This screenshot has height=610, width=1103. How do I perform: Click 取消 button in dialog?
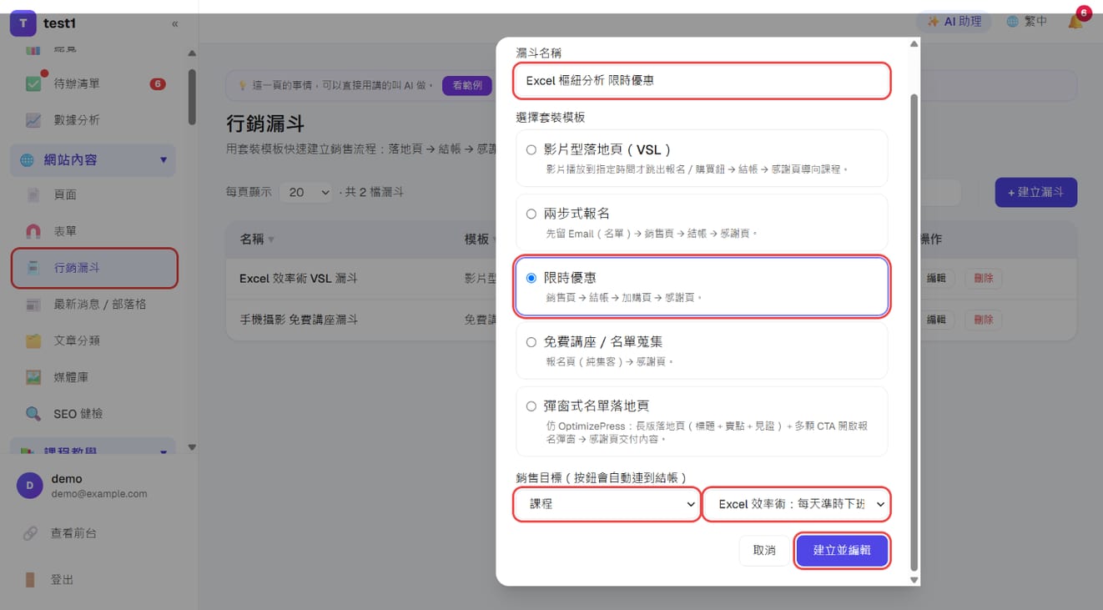point(764,550)
